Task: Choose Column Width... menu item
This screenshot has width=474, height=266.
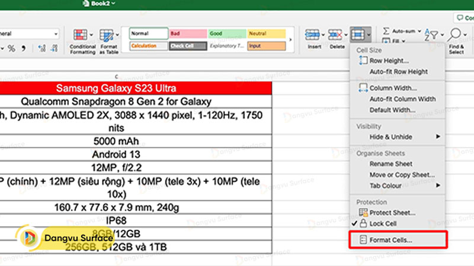Action: pyautogui.click(x=392, y=88)
